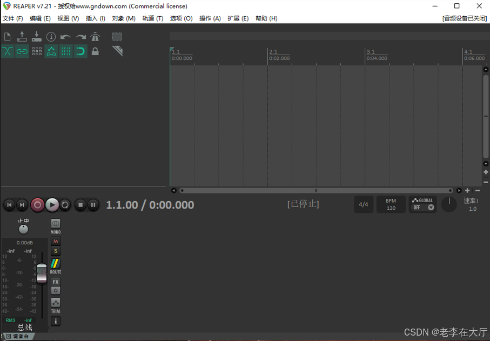The image size is (490, 341).
Task: Open the 文件 (F) menu
Action: pyautogui.click(x=13, y=18)
